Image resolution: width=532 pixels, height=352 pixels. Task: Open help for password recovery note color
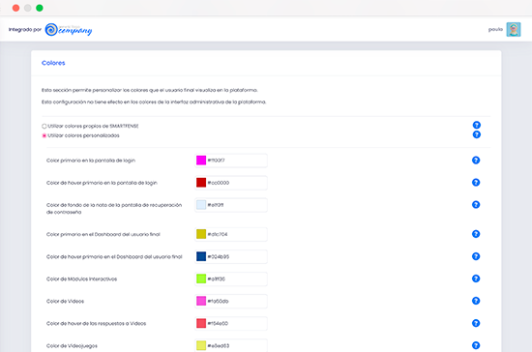pyautogui.click(x=476, y=204)
